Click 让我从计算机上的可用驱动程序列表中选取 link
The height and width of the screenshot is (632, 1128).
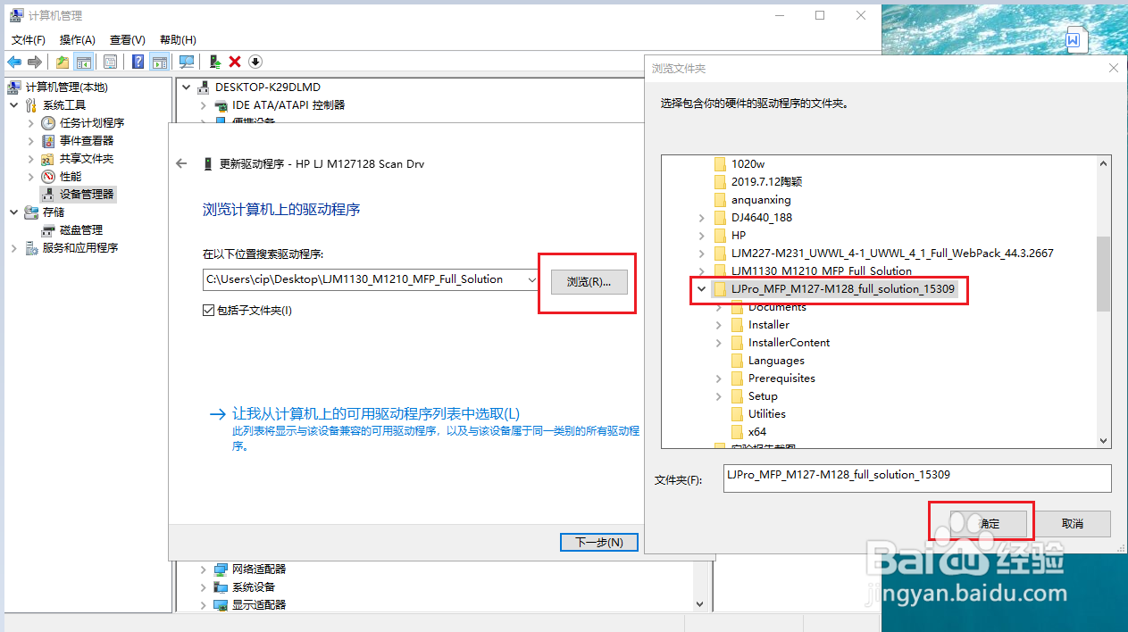pos(376,414)
